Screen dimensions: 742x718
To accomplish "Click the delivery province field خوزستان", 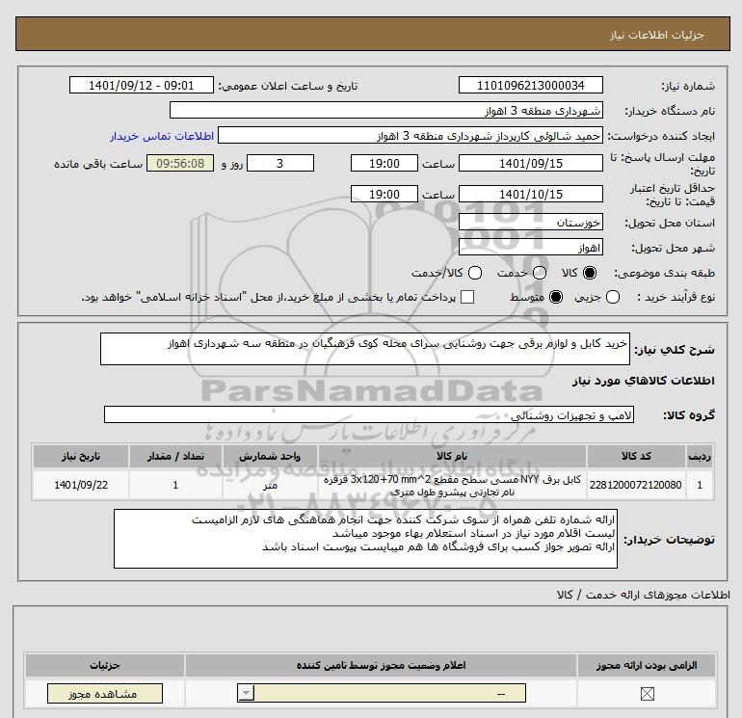I will click(530, 223).
